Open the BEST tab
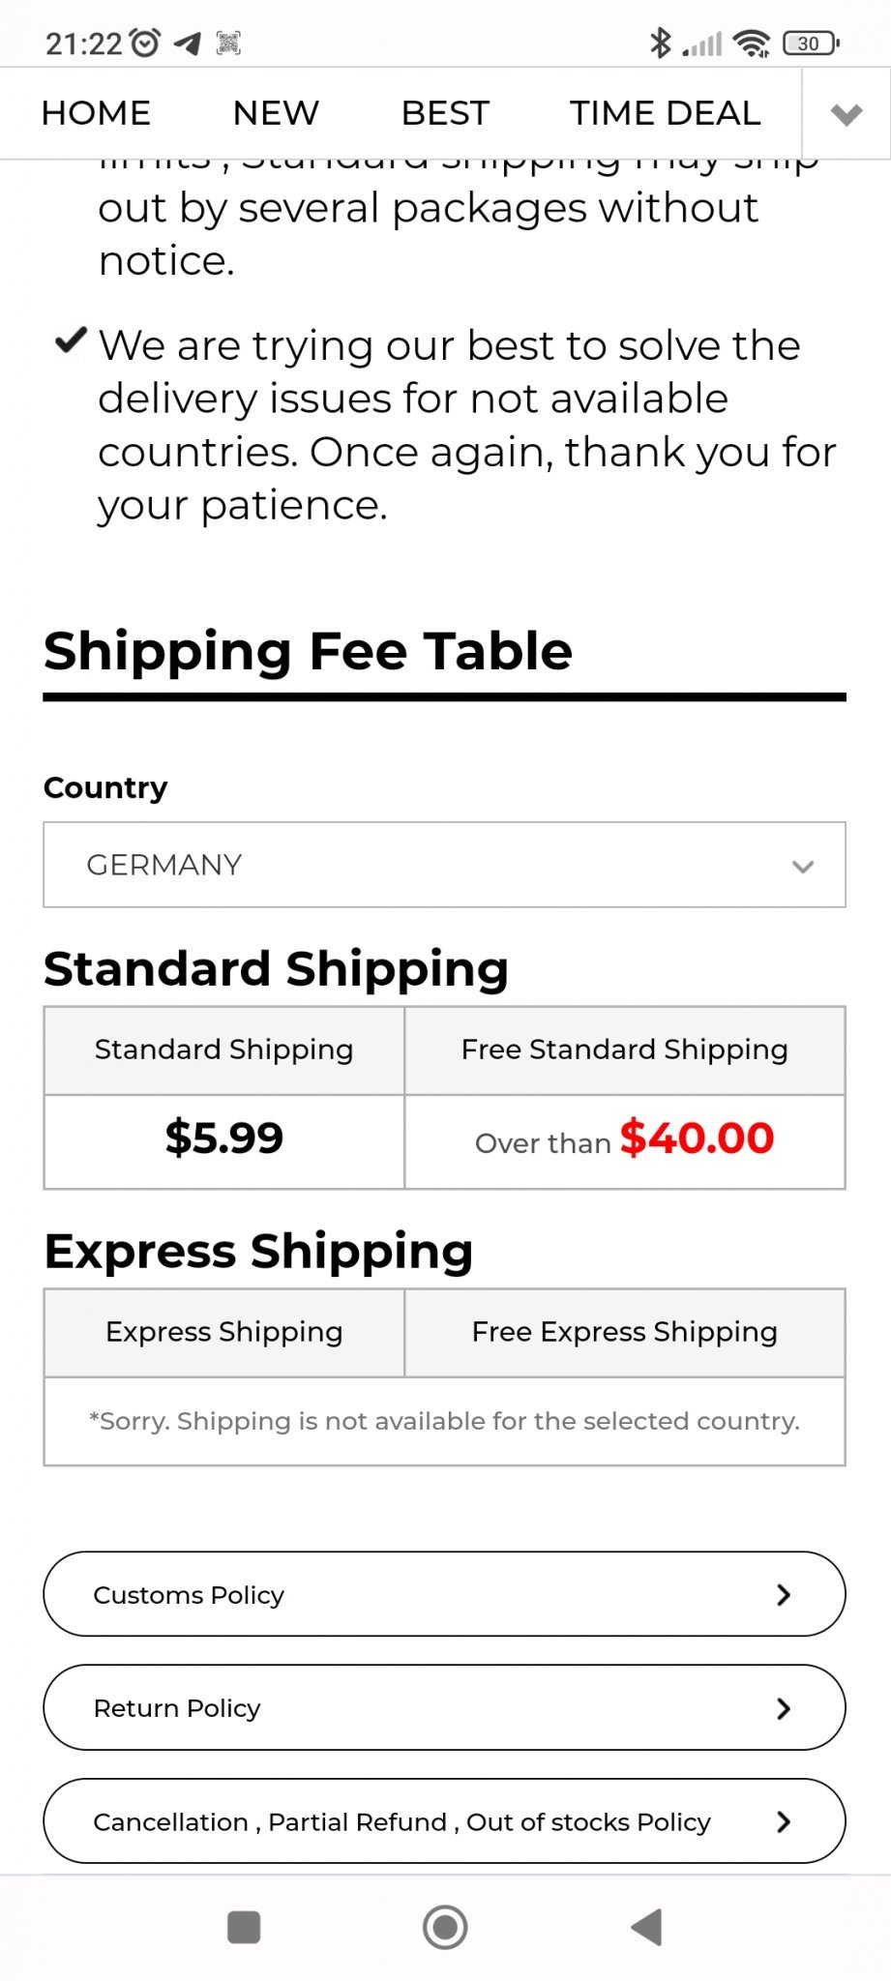 tap(445, 113)
